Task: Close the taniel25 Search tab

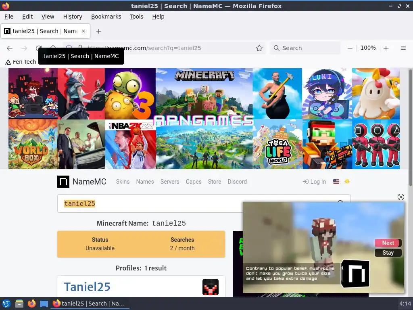Action: point(83,31)
